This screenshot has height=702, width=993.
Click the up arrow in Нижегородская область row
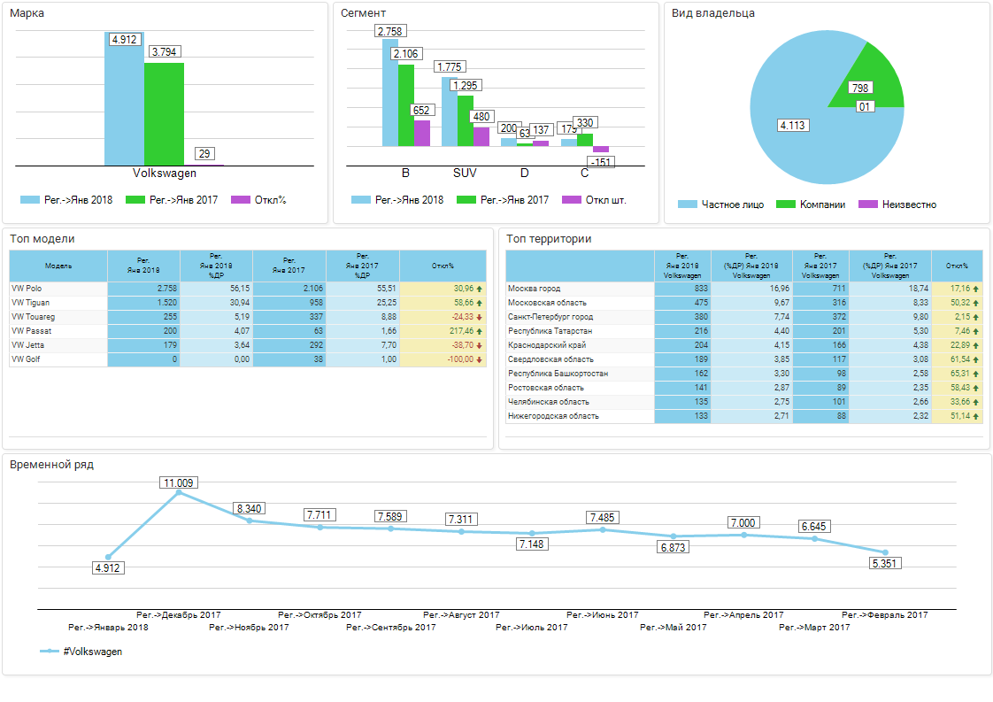point(976,416)
